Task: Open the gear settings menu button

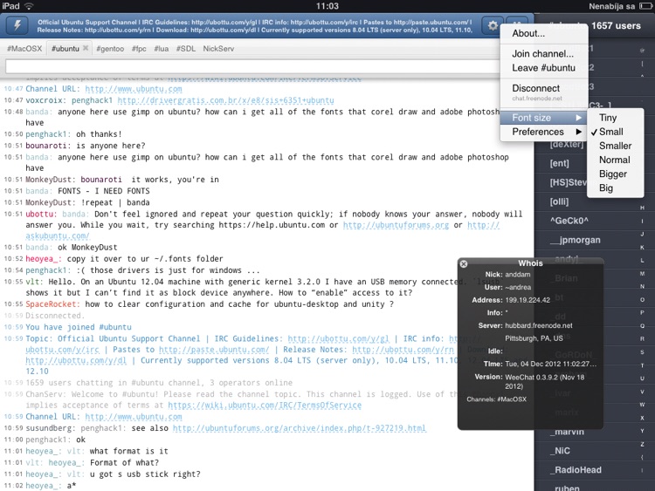Action: (492, 25)
